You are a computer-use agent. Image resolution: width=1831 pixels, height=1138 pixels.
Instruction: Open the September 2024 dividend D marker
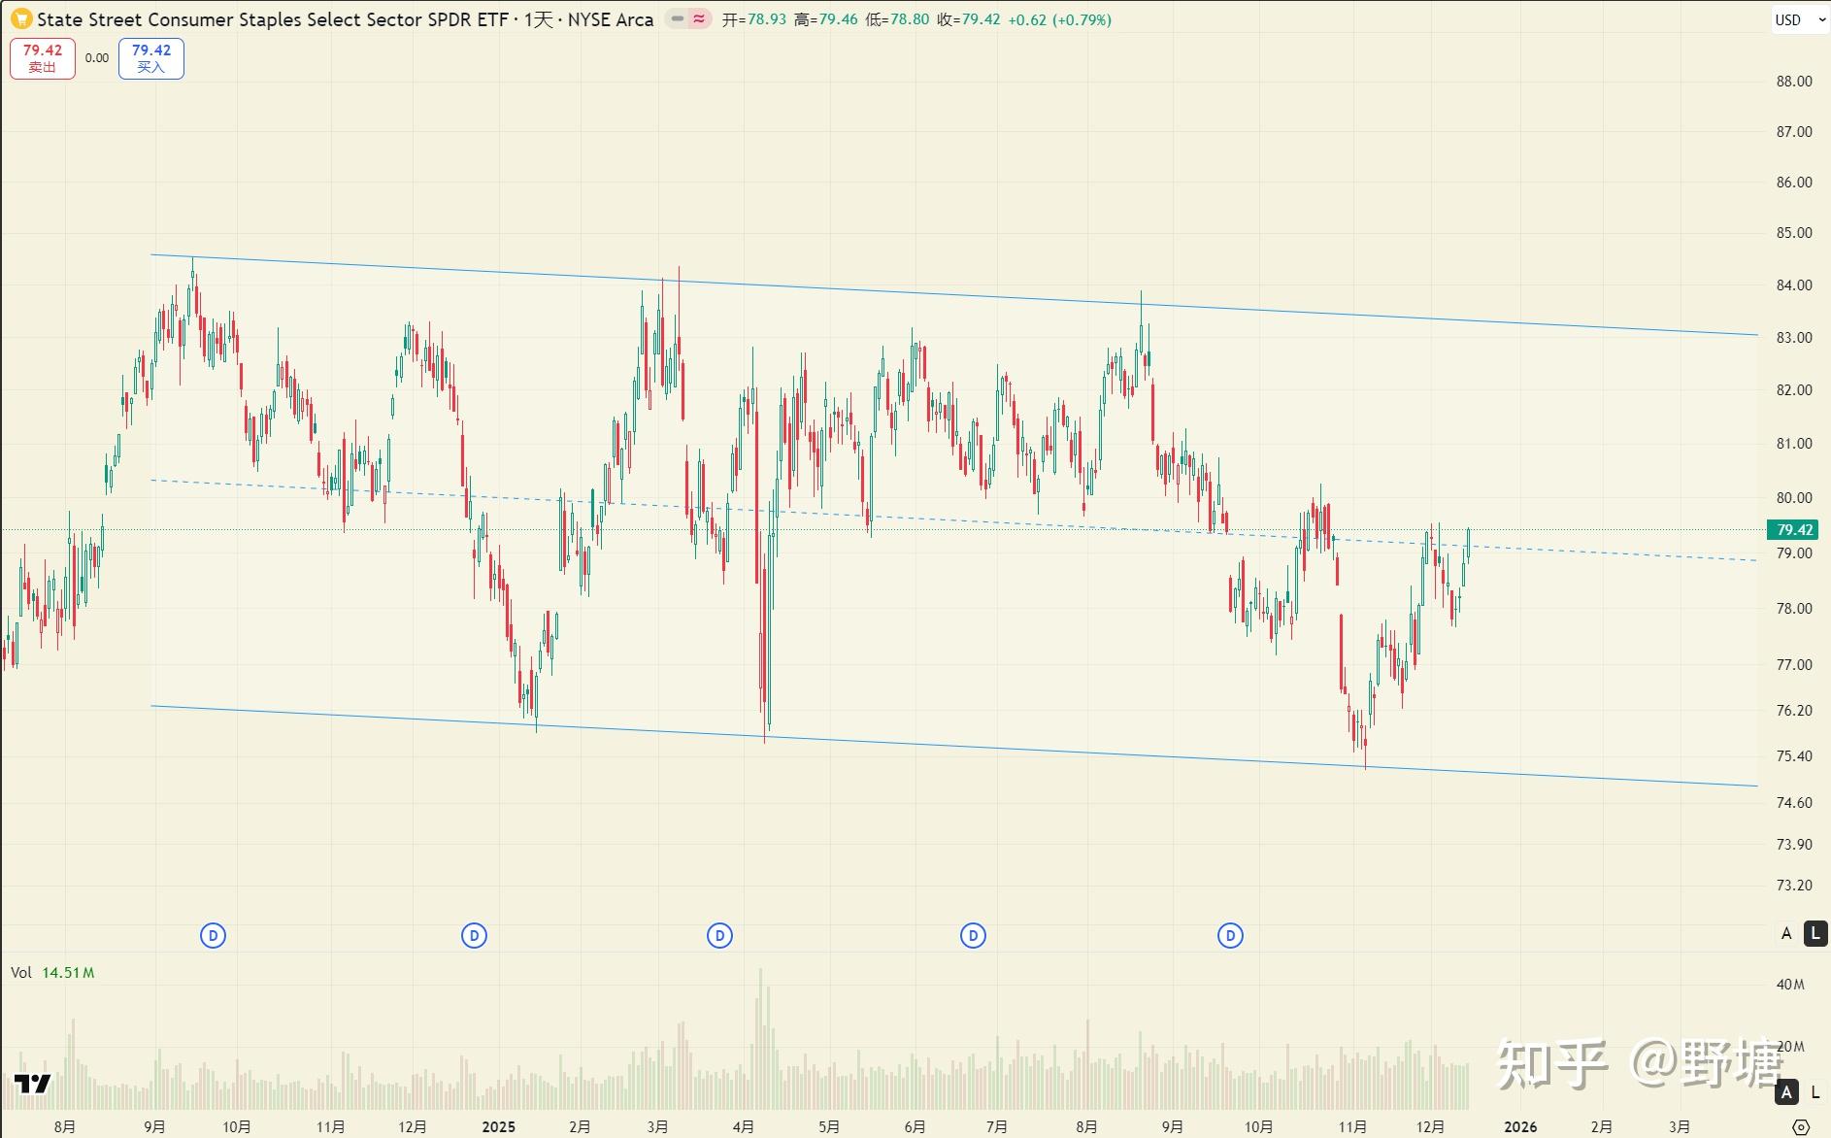pos(213,936)
